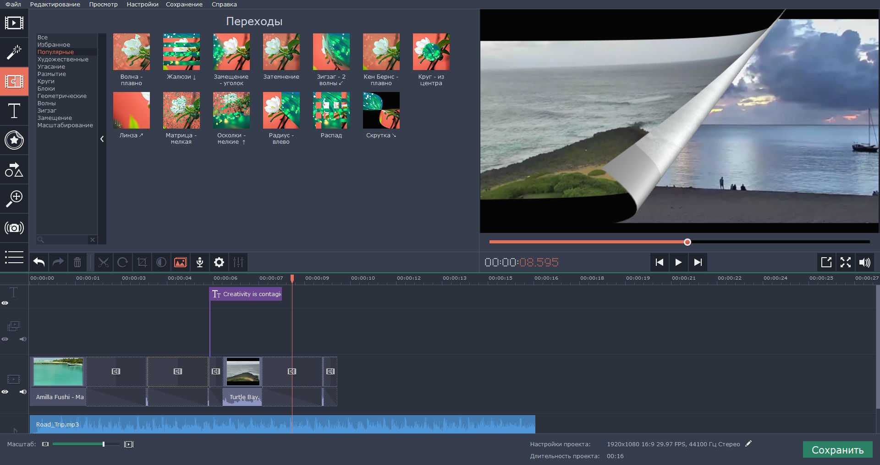This screenshot has width=880, height=465.
Task: Open the stabilization camera panel
Action: 14,228
